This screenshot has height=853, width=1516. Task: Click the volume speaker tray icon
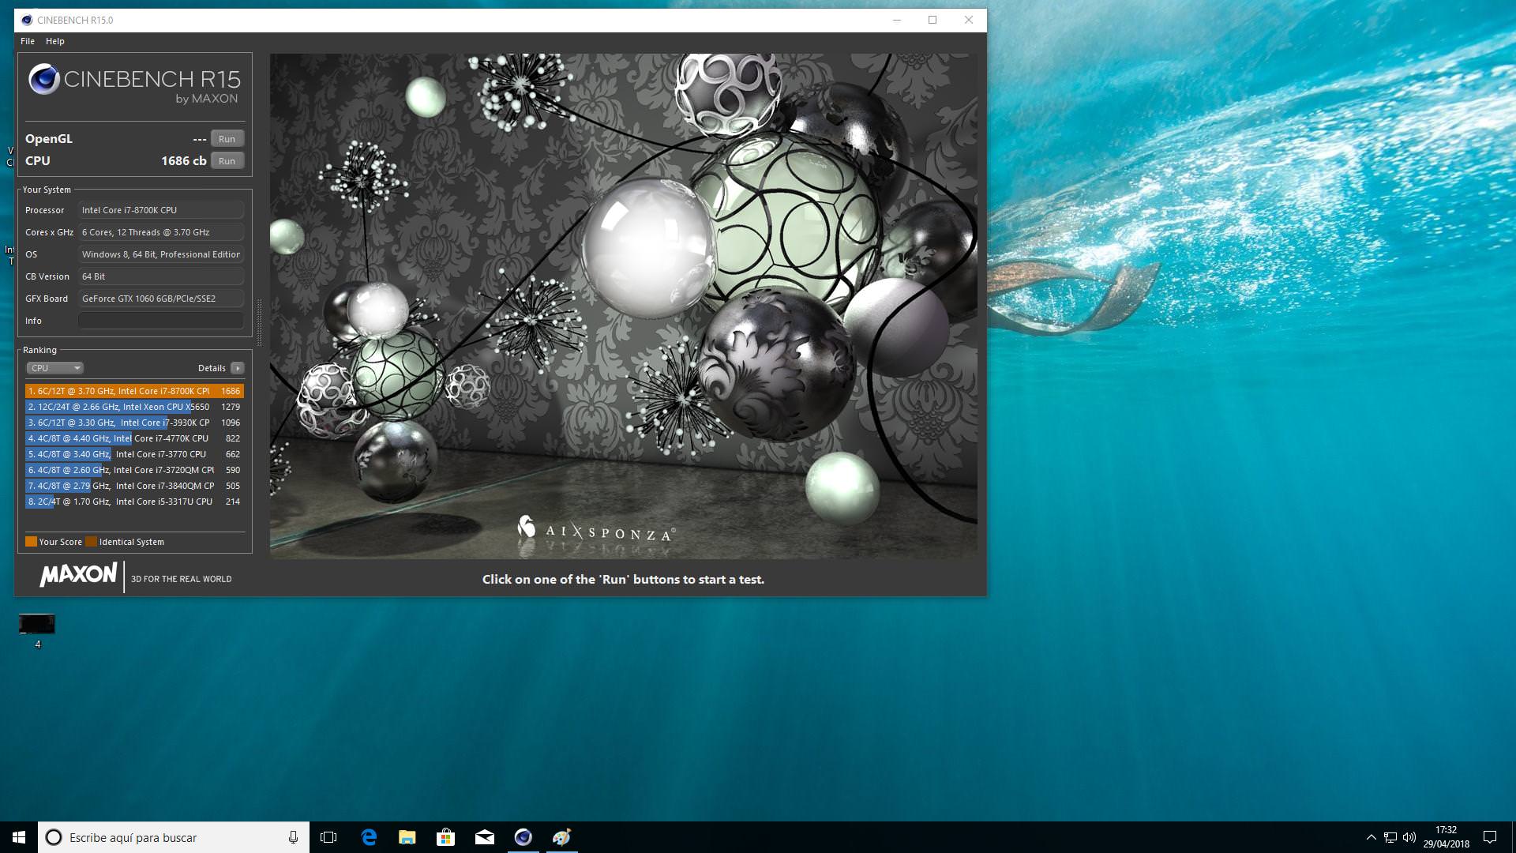tap(1409, 837)
